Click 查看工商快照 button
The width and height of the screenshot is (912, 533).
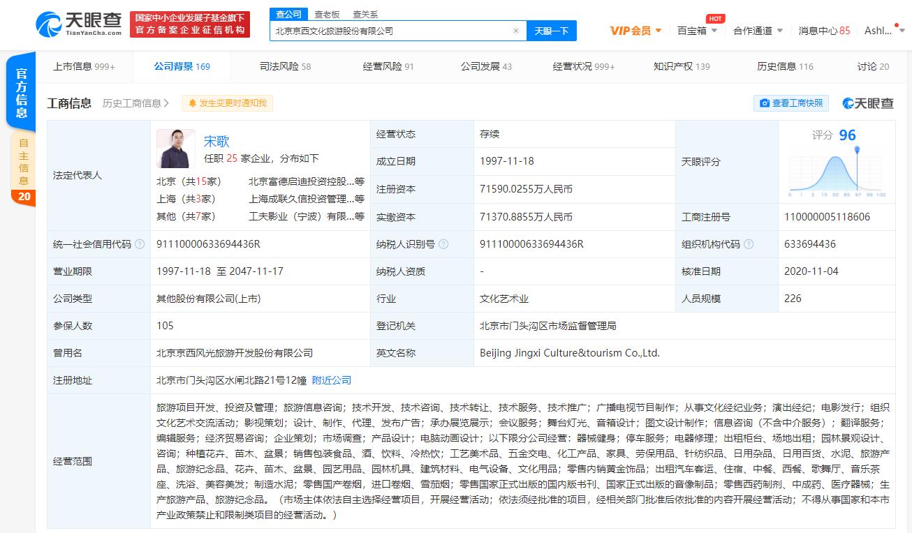[x=790, y=103]
